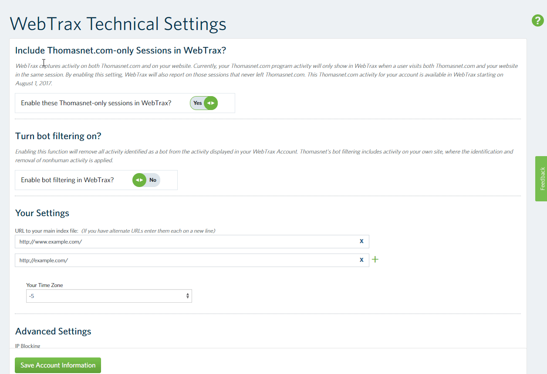
Task: Click the Your Time Zone field label
Action: coord(44,285)
